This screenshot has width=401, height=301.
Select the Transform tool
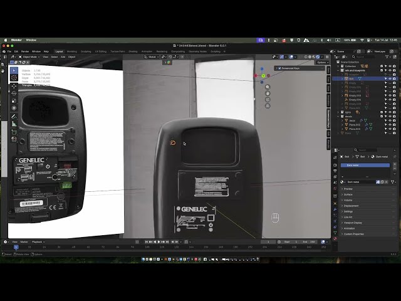pos(14,108)
